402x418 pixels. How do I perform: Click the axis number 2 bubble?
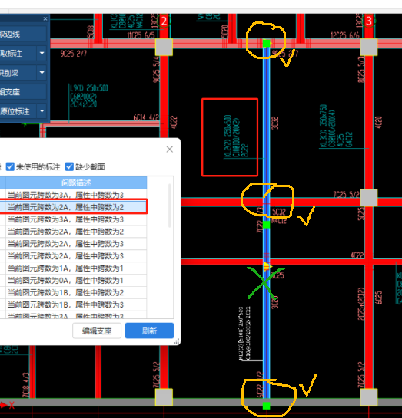pyautogui.click(x=164, y=21)
